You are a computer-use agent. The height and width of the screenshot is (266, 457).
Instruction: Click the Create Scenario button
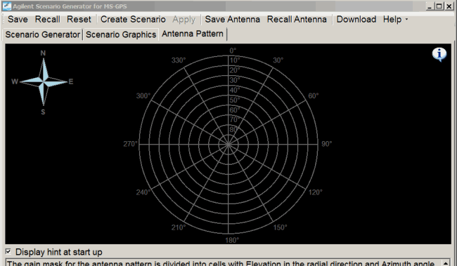coord(133,20)
